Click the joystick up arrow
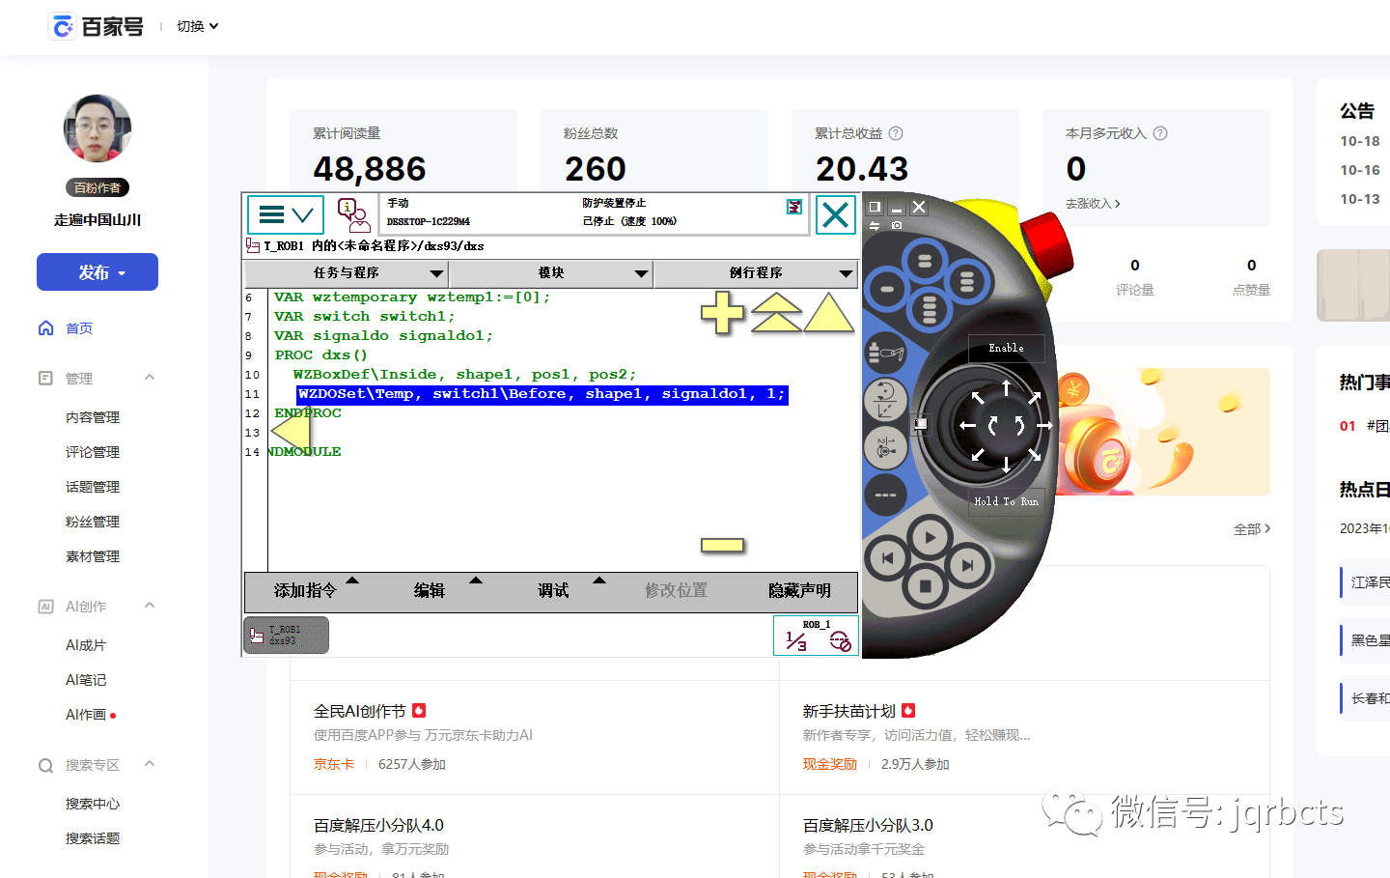 (1006, 387)
